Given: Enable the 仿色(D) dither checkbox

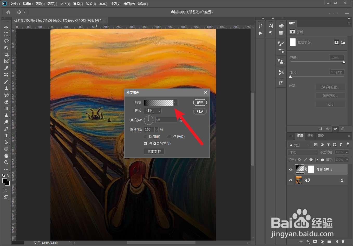Looking at the screenshot, I should tap(169, 136).
